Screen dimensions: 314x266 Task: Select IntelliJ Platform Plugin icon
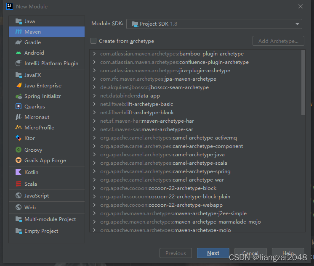[x=19, y=63]
